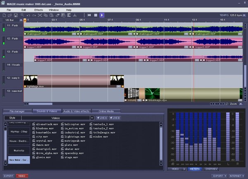Click the EXPERT mode button
Image resolution: width=248 pixels, height=179 pixels.
(9, 176)
